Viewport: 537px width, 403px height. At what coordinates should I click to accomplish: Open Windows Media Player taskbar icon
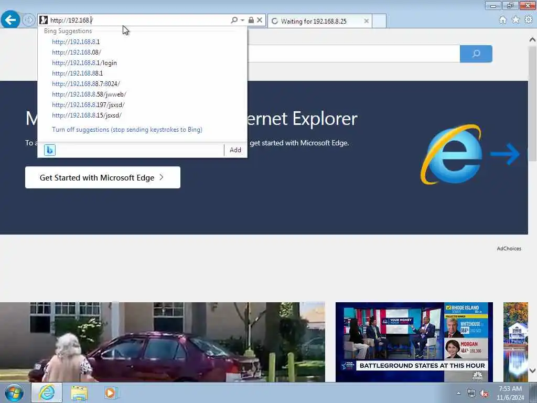tap(110, 393)
